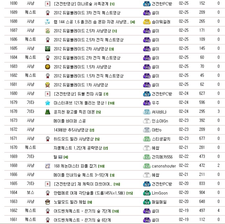
Task: Click the medal icon on post 1664
Action: click(x=48, y=193)
